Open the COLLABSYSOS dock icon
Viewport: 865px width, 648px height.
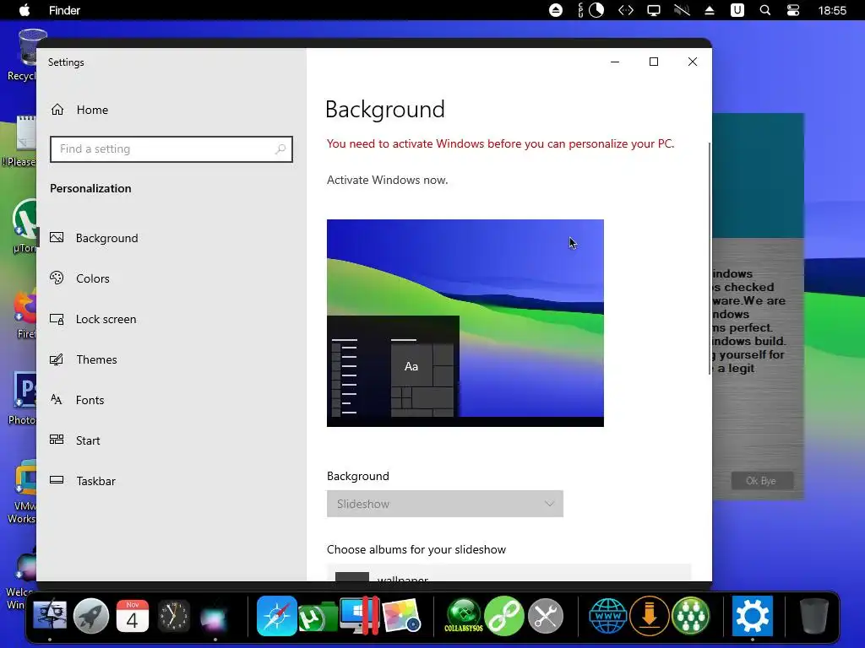pyautogui.click(x=464, y=615)
